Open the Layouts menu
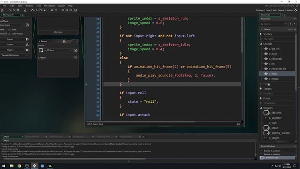Viewport: 300px width, 169px height. [x=61, y=6]
